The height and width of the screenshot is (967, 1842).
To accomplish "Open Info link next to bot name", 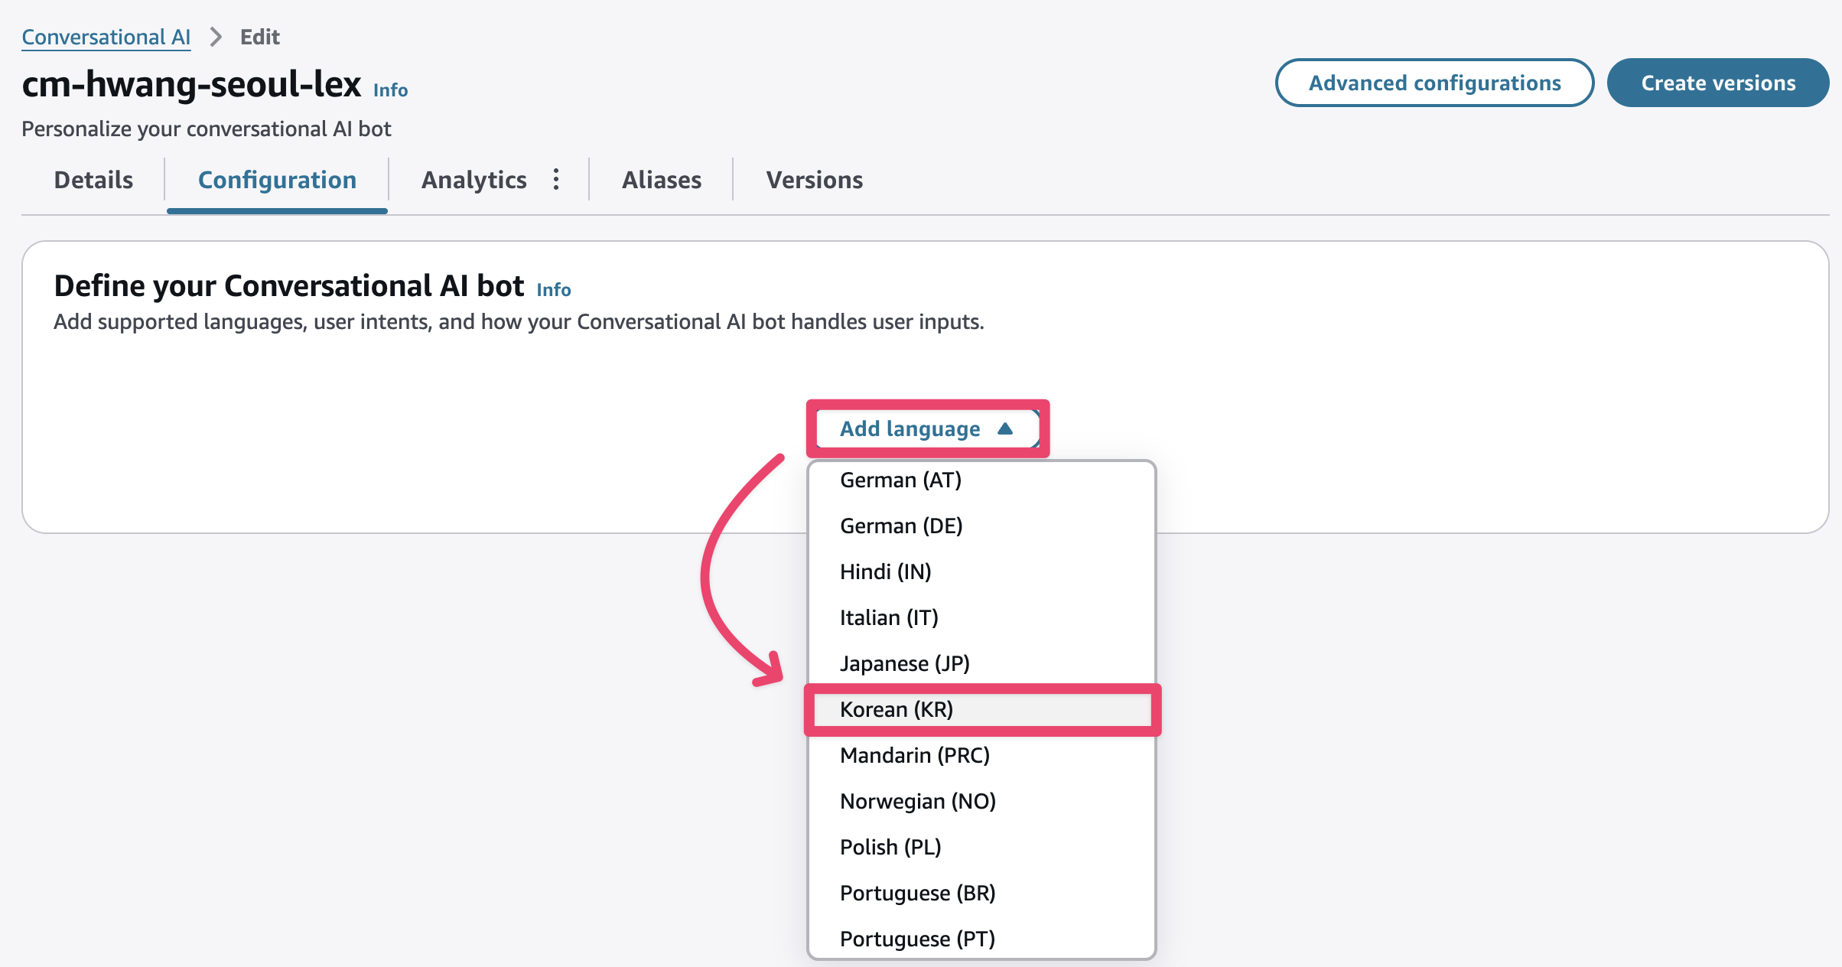I will [x=390, y=90].
